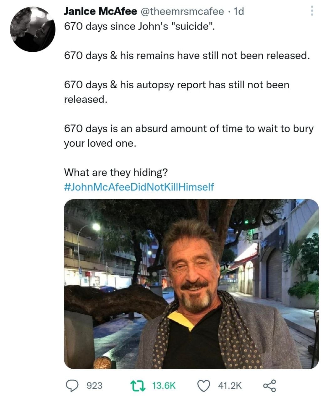Visit the @theemrsmcafee handle
This screenshot has height=401, width=329.
tap(182, 12)
